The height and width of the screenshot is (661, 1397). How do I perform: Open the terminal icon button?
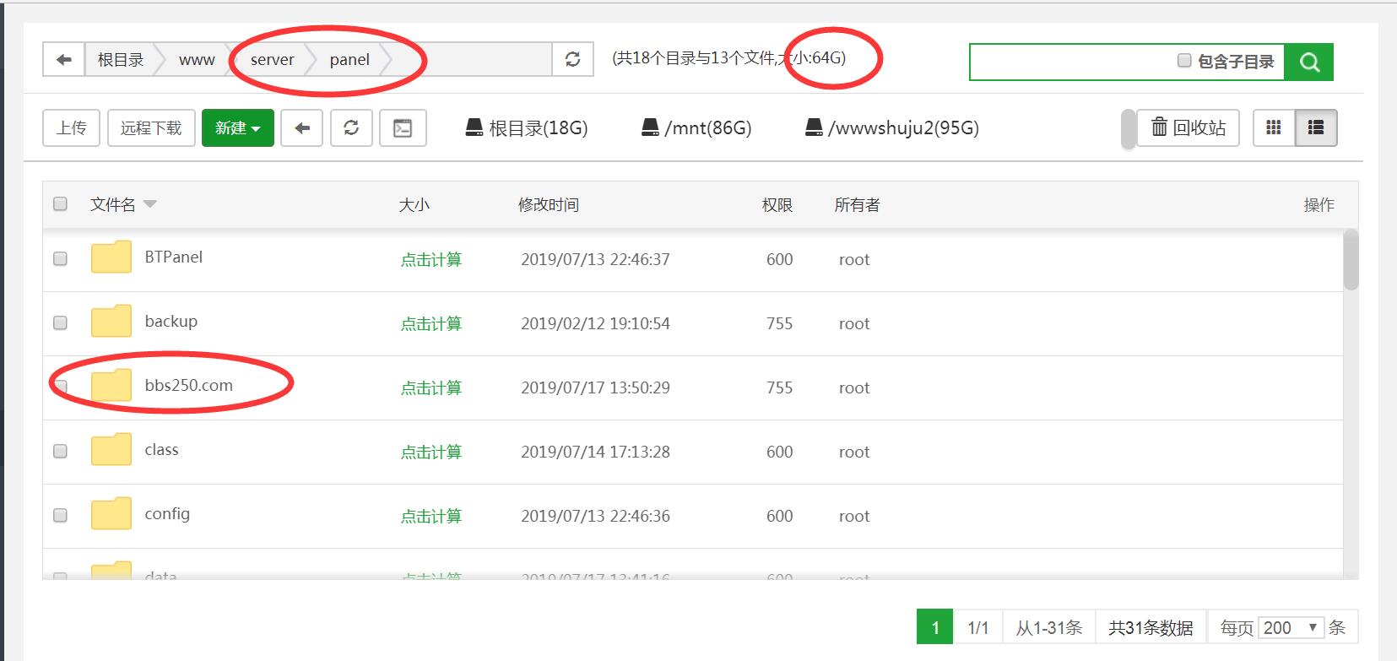tap(403, 128)
